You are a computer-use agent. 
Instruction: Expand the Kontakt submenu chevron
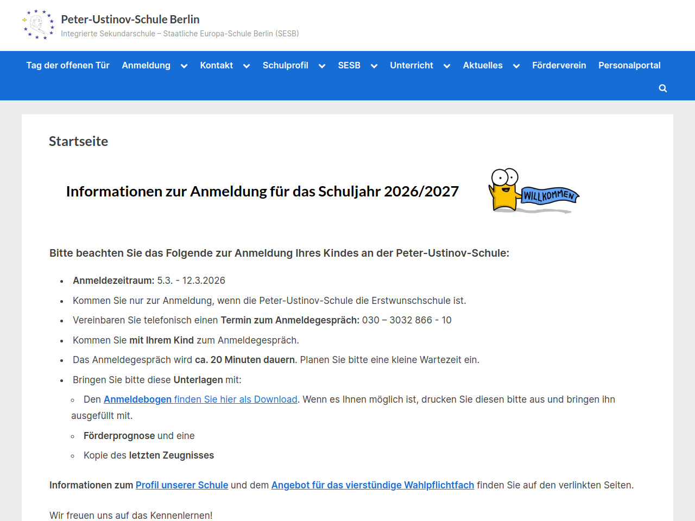click(x=247, y=66)
